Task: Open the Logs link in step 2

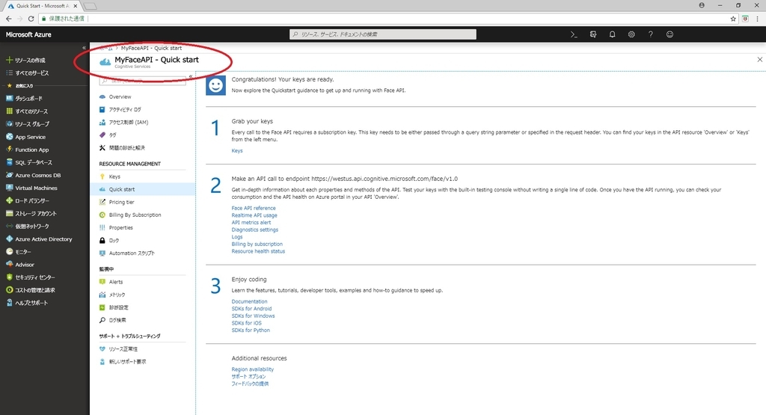Action: pos(237,237)
